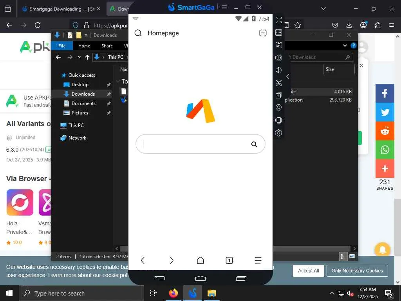
Task: Select Network in Explorer navigation pane
Action: 77,138
